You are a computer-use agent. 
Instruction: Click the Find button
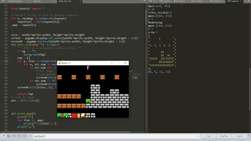[x=208, y=136]
